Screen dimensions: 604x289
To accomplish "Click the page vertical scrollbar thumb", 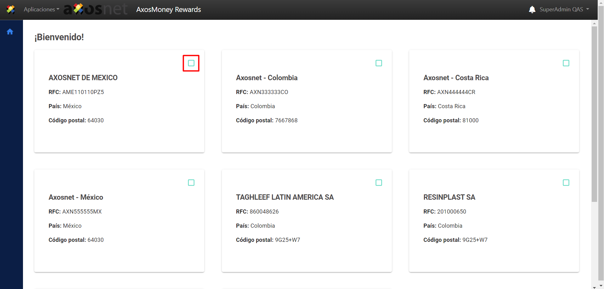I will tap(594, 113).
